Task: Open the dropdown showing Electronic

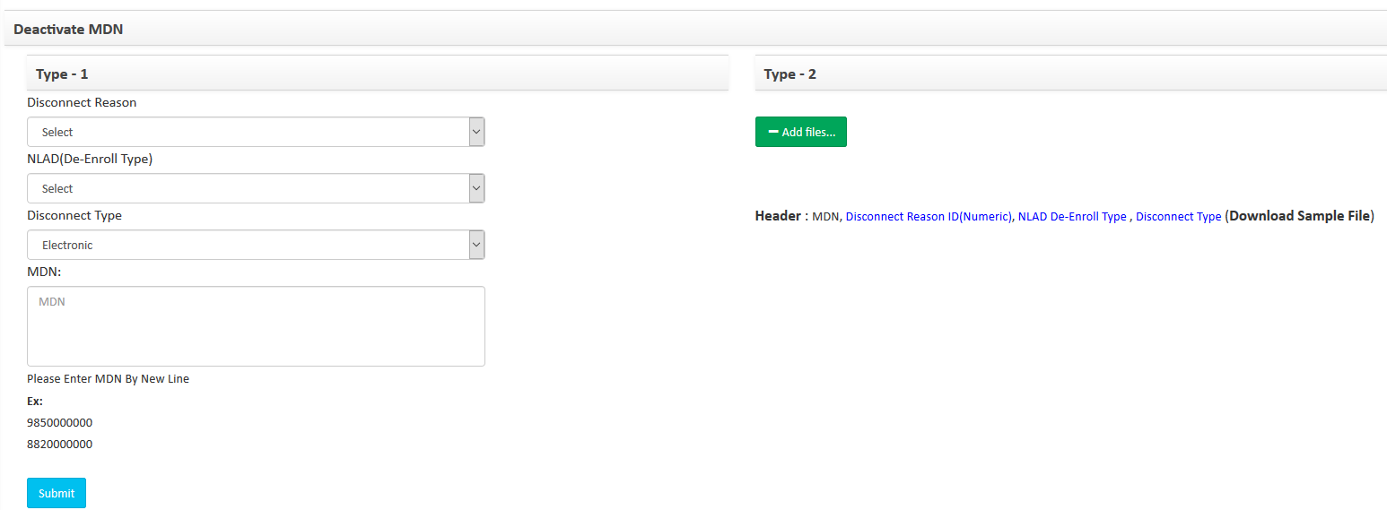Action: click(256, 245)
